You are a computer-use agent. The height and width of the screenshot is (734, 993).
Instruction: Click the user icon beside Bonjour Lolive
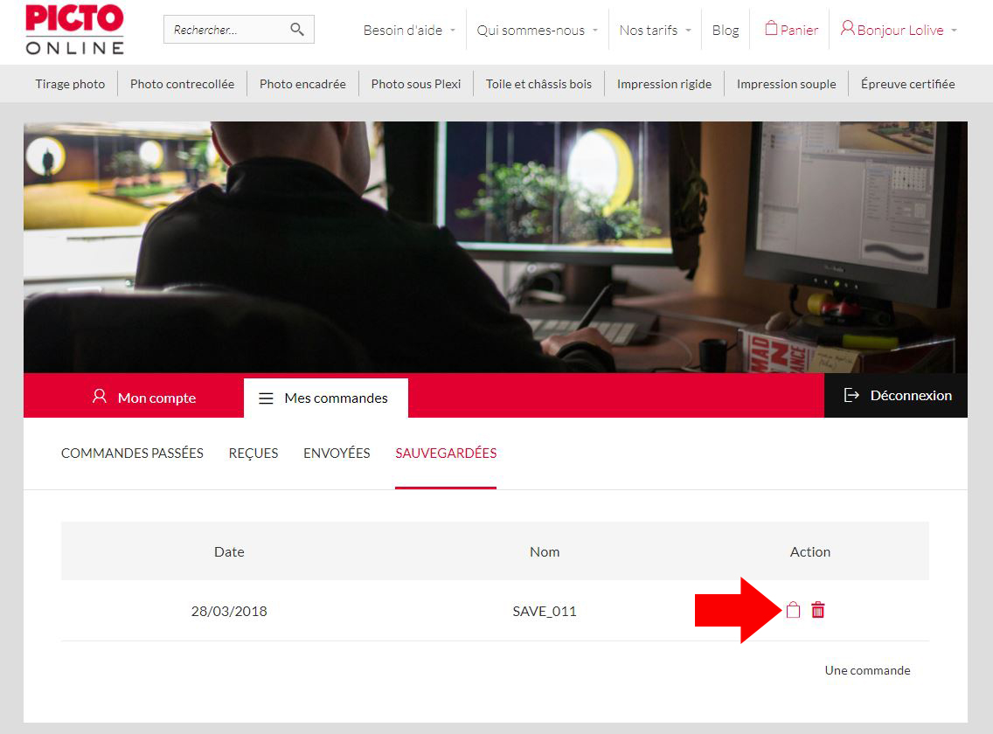point(846,28)
